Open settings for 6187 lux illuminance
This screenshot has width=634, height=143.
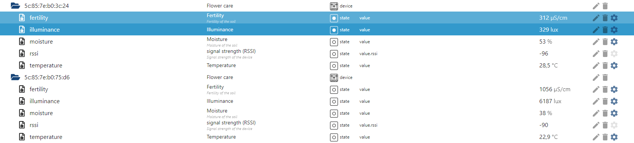[x=614, y=101]
